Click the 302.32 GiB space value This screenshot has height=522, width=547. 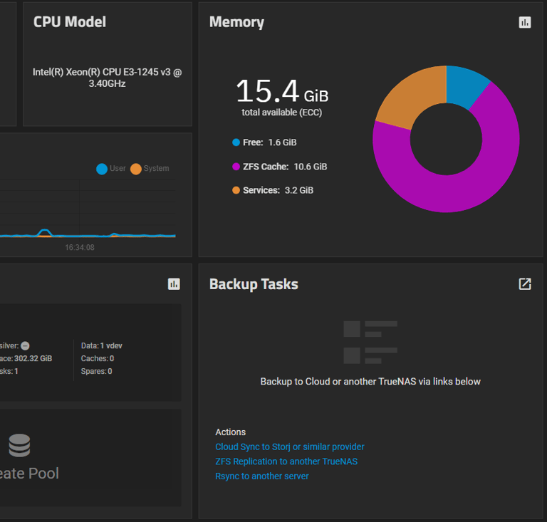[33, 358]
